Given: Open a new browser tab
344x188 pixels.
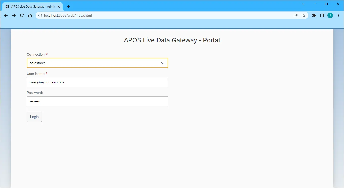Looking at the screenshot, I should [68, 7].
